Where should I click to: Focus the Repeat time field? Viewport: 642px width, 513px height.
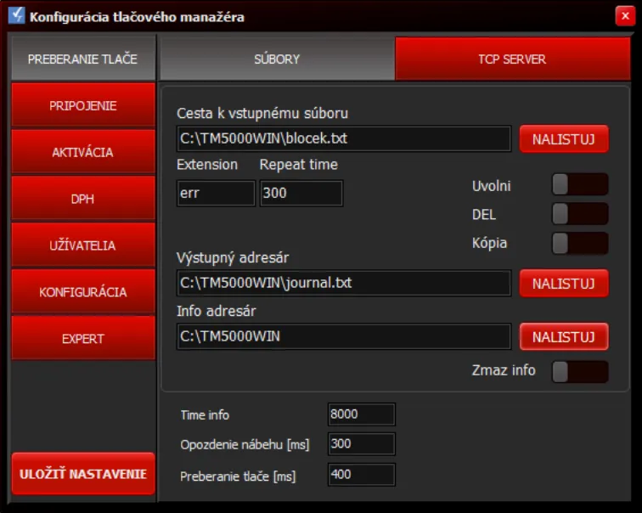301,193
